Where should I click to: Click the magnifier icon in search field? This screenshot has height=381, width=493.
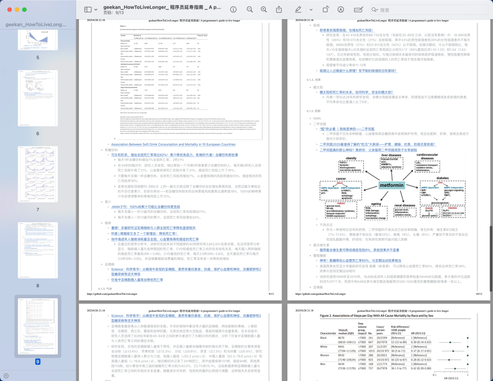pyautogui.click(x=375, y=10)
